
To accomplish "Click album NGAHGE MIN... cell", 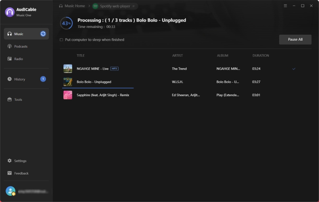I will click(228, 69).
